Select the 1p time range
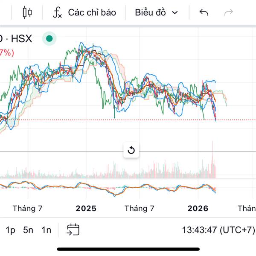256x256 pixels. 11,230
